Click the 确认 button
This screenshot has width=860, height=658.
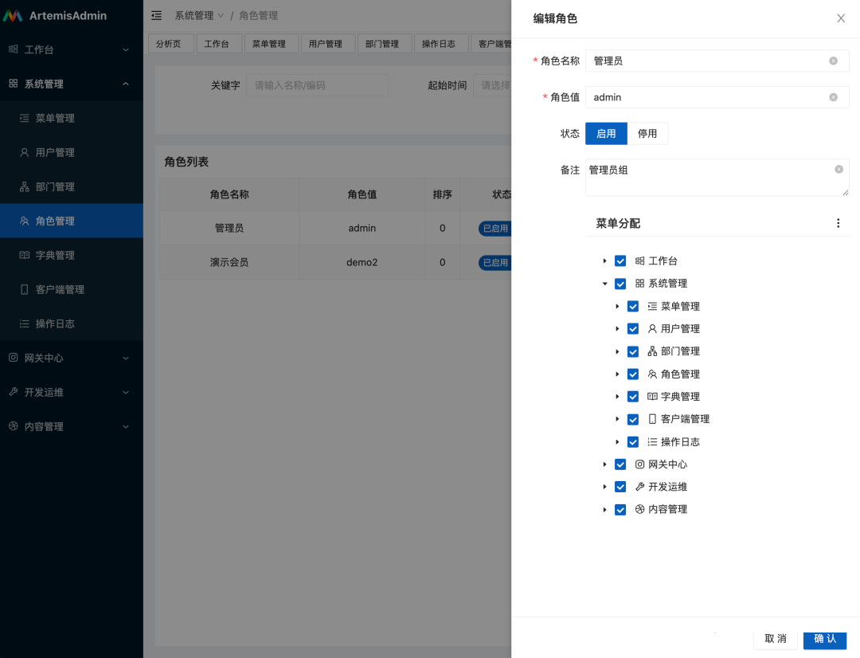click(x=824, y=639)
